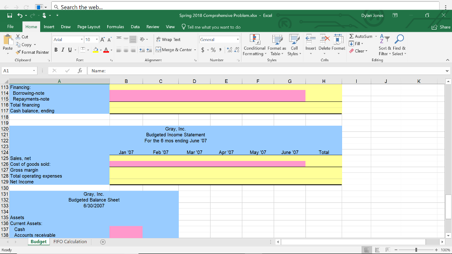This screenshot has height=254, width=452.
Task: Adjust the zoom slider handle
Action: 416,250
